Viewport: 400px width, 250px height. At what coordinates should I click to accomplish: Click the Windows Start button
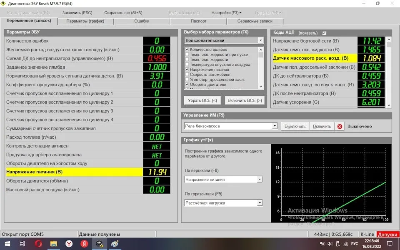coord(7,244)
